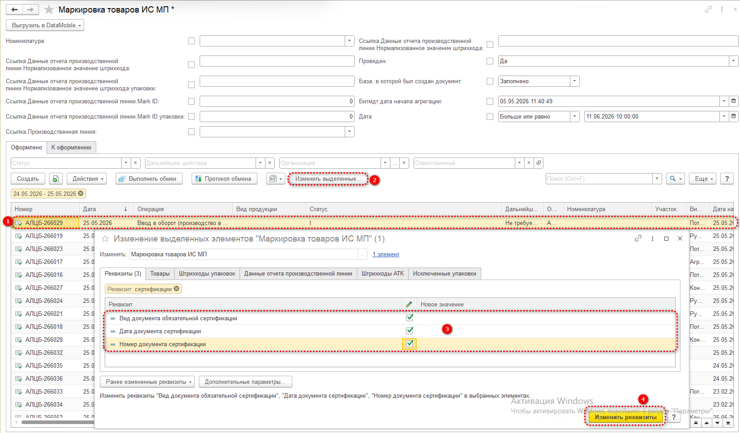Expand the Проведен value dropdown

(x=733, y=61)
